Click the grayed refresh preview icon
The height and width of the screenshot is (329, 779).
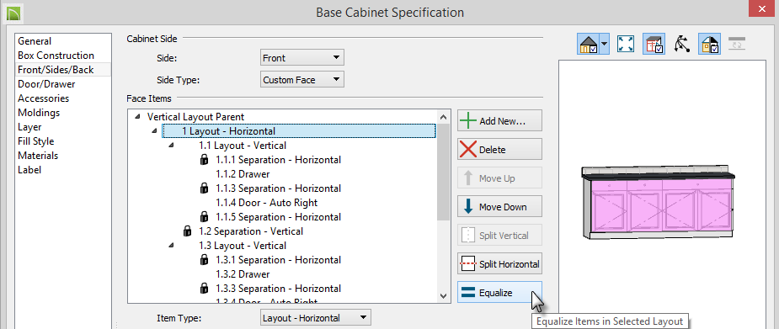[x=737, y=44]
